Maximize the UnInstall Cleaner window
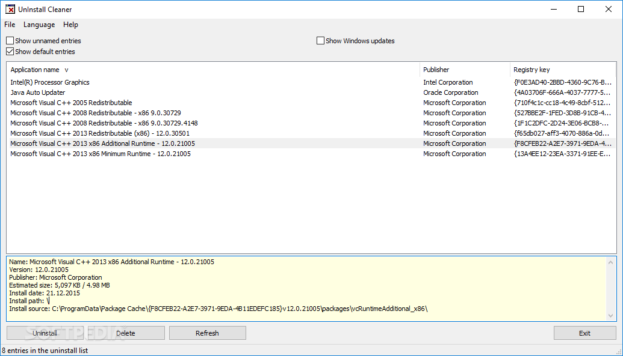The width and height of the screenshot is (623, 356). tap(581, 9)
